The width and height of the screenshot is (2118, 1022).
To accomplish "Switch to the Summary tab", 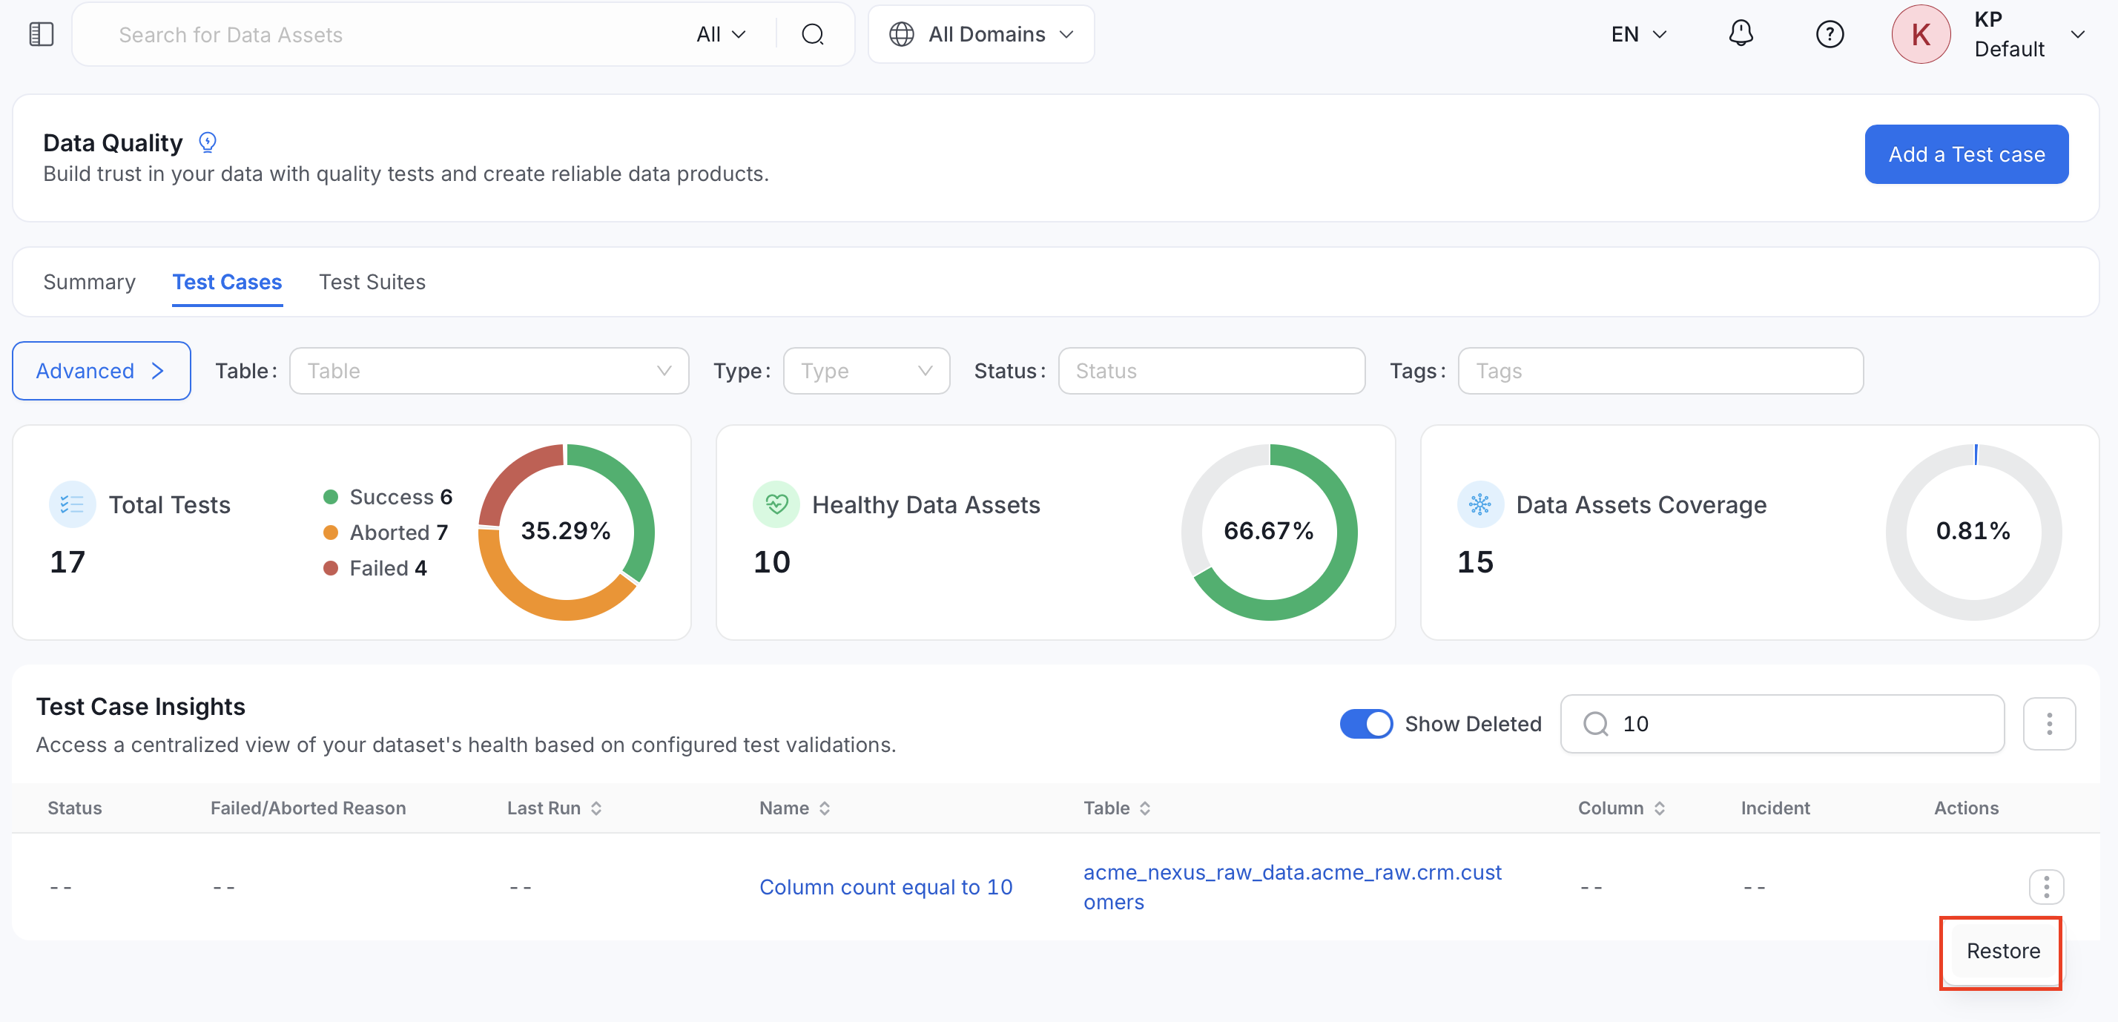I will (89, 282).
